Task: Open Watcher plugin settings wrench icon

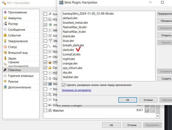Action: point(153,110)
